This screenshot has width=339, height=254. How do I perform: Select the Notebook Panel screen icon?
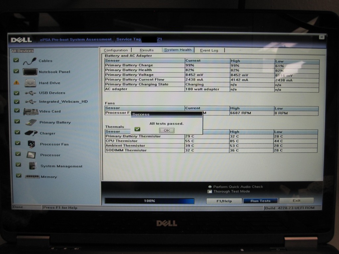(x=30, y=72)
